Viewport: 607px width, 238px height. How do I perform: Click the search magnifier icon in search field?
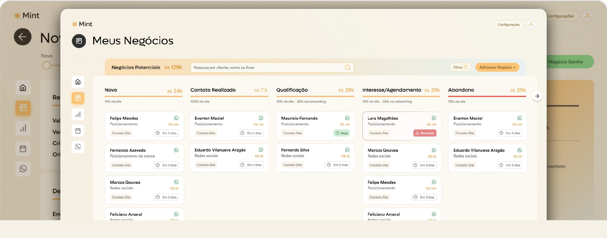click(348, 68)
